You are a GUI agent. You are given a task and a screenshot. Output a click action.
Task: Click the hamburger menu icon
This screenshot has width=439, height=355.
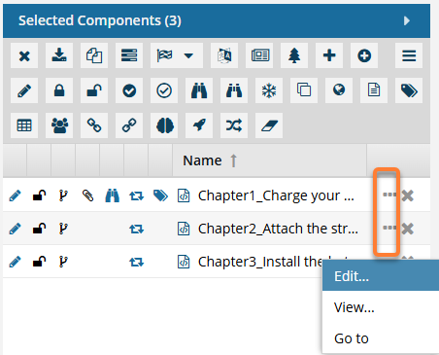(409, 55)
